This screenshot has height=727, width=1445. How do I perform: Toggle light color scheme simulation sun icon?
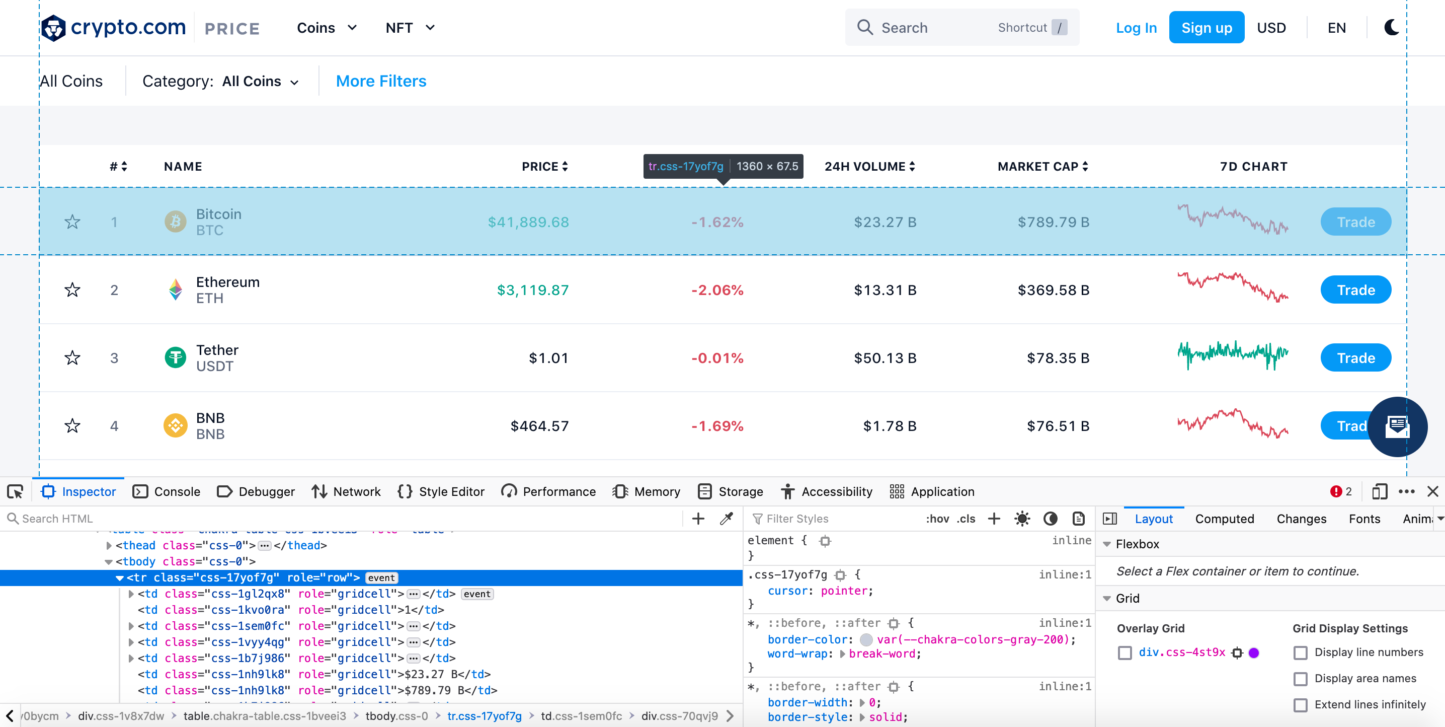(1022, 519)
